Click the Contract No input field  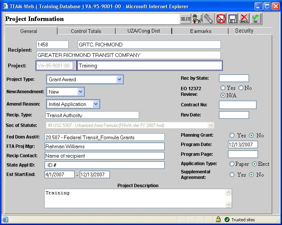(237, 105)
